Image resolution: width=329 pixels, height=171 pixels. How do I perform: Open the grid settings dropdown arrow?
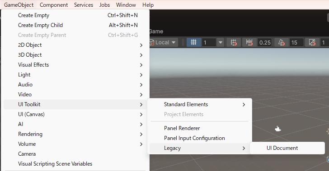coord(221,42)
